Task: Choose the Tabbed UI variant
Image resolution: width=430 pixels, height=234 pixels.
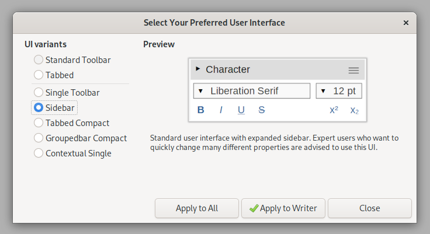Action: point(39,75)
